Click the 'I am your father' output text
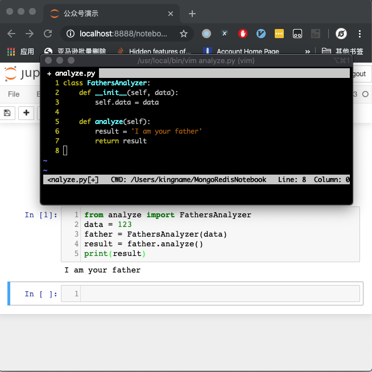This screenshot has width=372, height=372. [x=102, y=270]
